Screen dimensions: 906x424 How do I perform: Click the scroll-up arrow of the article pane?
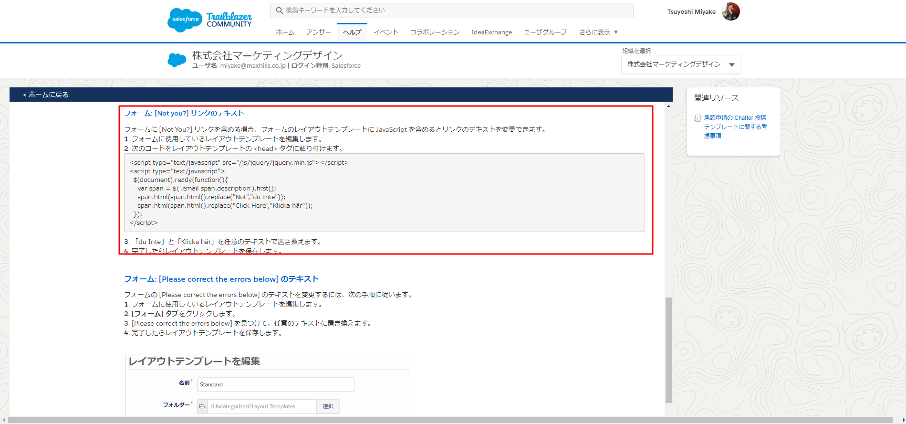pyautogui.click(x=668, y=106)
